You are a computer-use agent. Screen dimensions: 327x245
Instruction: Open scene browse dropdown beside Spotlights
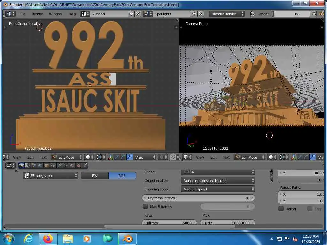pos(148,14)
